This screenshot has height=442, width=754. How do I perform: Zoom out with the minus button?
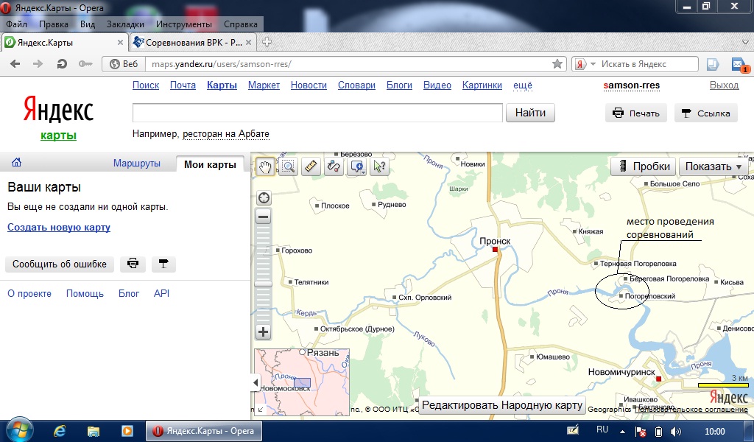pos(263,217)
